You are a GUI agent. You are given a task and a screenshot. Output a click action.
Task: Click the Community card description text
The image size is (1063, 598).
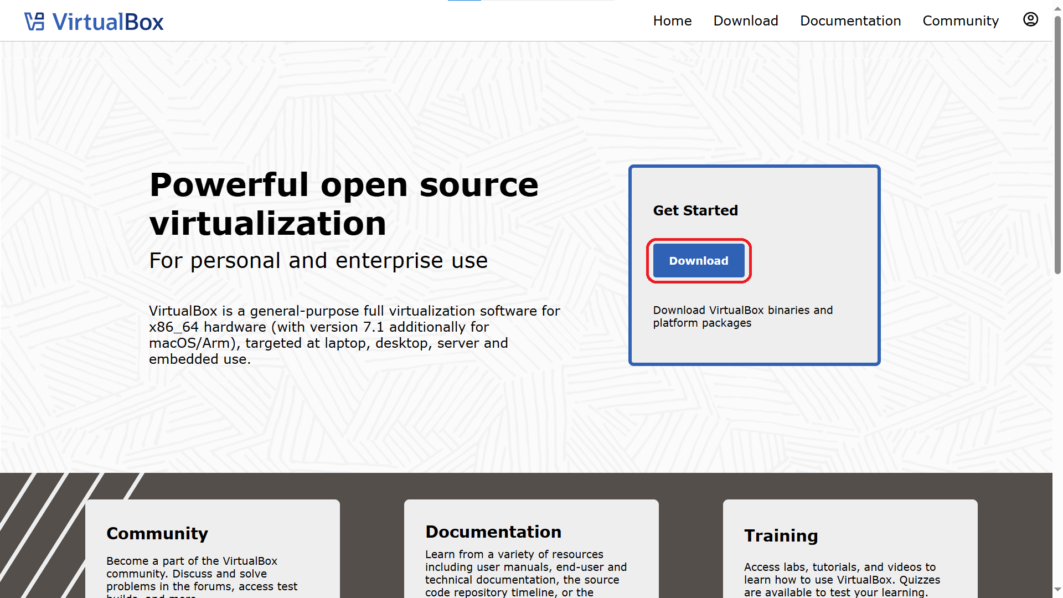[202, 574]
